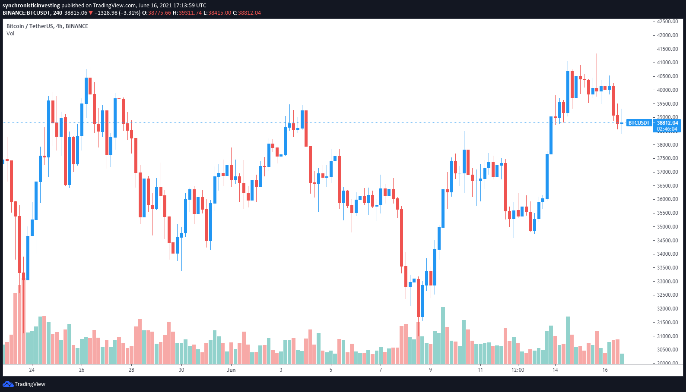686x392 pixels.
Task: Click the TradingView cloud logo icon
Action: coord(8,384)
